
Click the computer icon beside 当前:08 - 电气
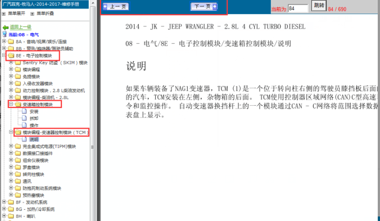pos(4,34)
